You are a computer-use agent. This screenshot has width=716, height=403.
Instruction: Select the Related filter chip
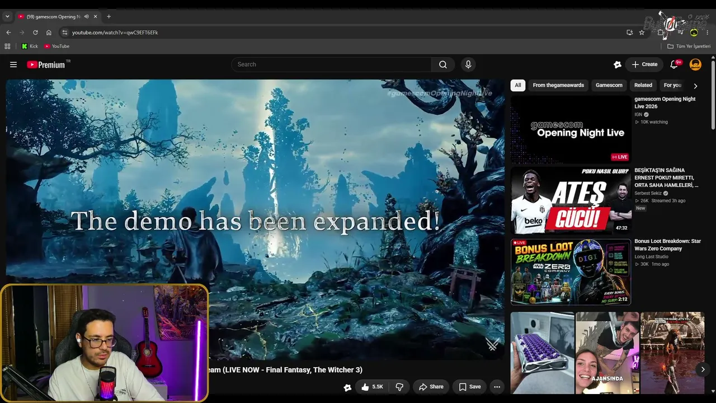643,86
